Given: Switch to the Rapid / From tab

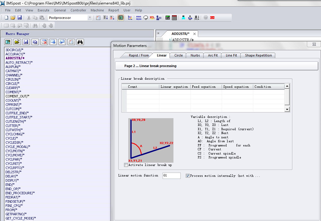Looking at the screenshot, I should [139, 55].
